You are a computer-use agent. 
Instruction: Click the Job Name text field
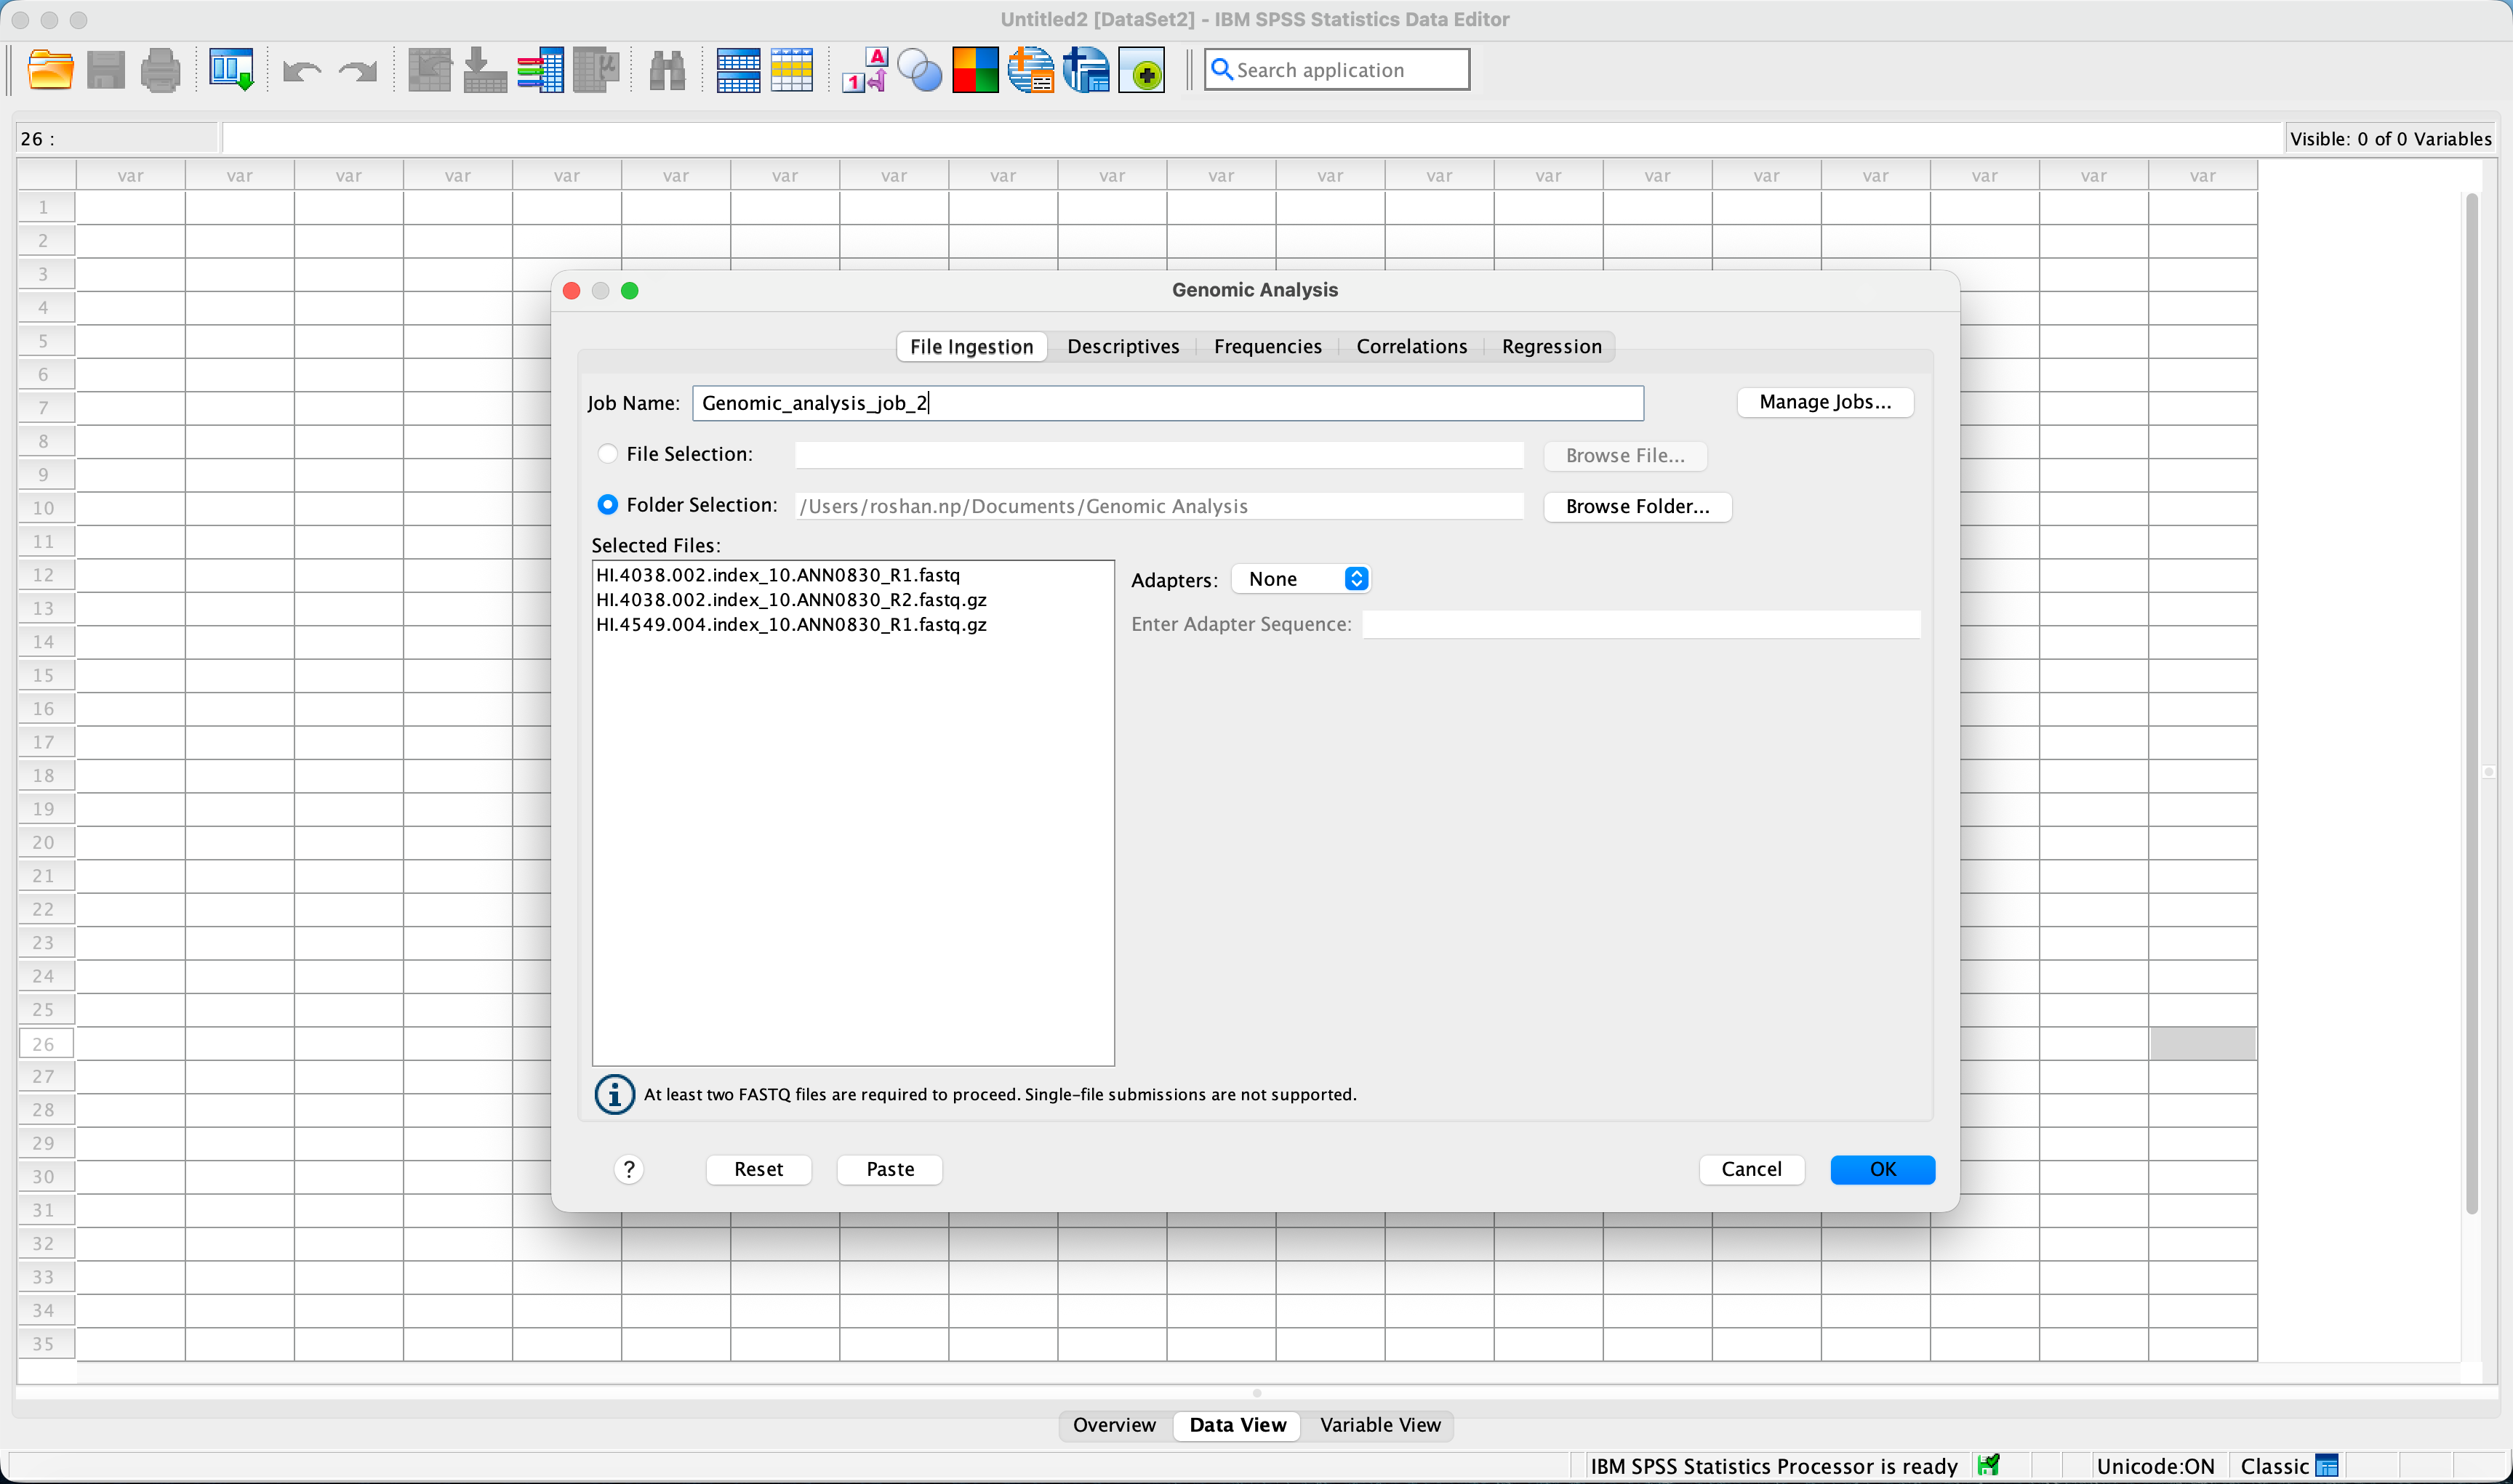[1168, 403]
